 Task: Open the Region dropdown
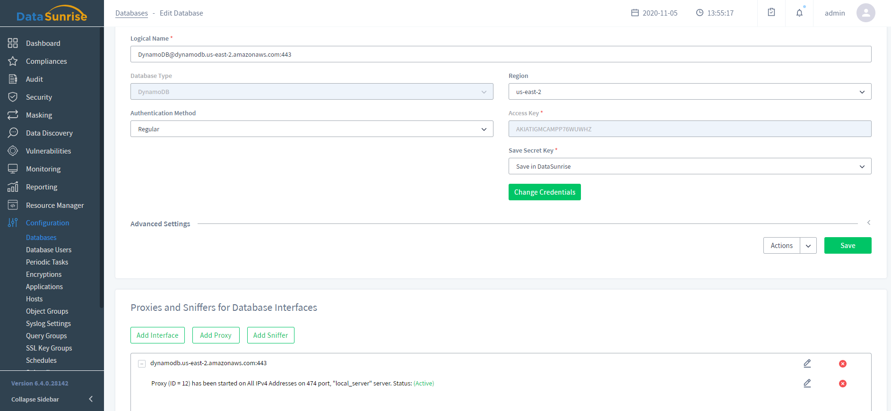pos(690,92)
